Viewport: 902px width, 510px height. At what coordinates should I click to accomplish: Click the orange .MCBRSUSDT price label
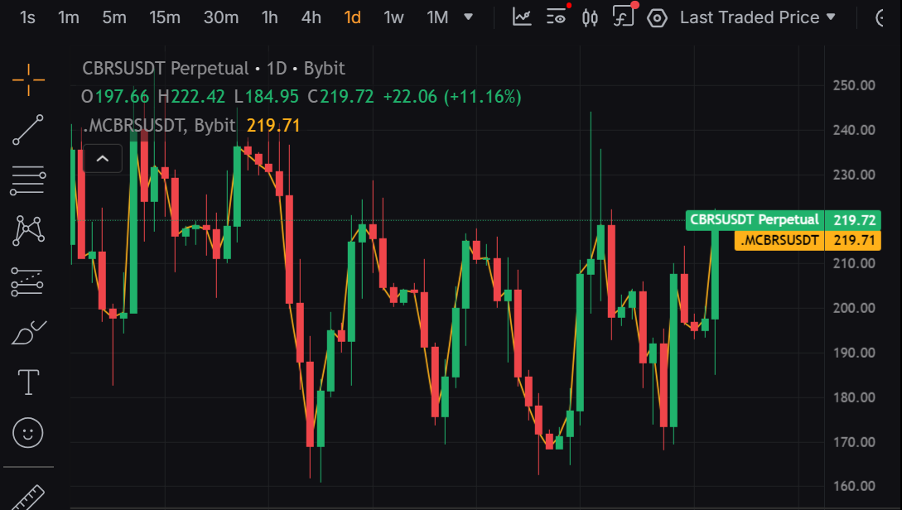click(x=779, y=240)
